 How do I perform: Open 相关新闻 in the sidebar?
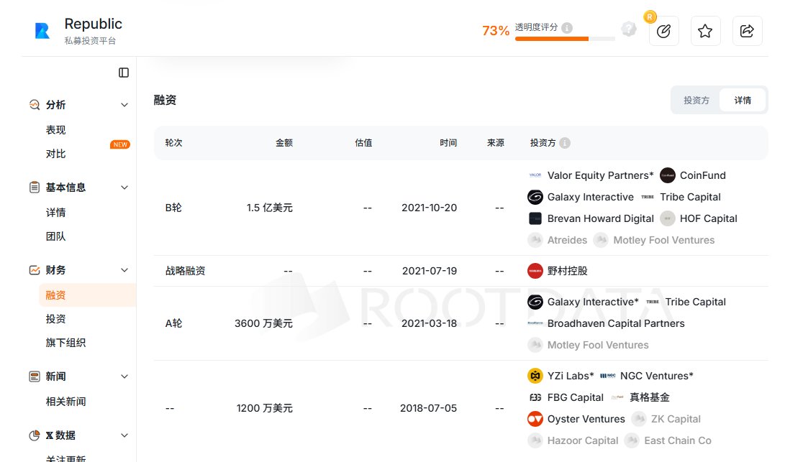(65, 402)
